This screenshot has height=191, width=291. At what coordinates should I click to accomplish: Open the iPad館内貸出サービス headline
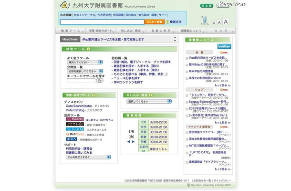tap(113, 39)
